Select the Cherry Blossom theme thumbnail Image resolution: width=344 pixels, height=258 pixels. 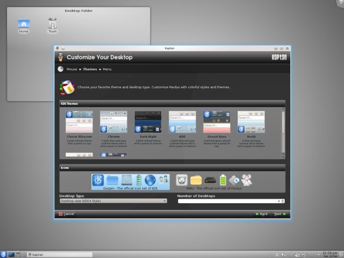point(79,122)
